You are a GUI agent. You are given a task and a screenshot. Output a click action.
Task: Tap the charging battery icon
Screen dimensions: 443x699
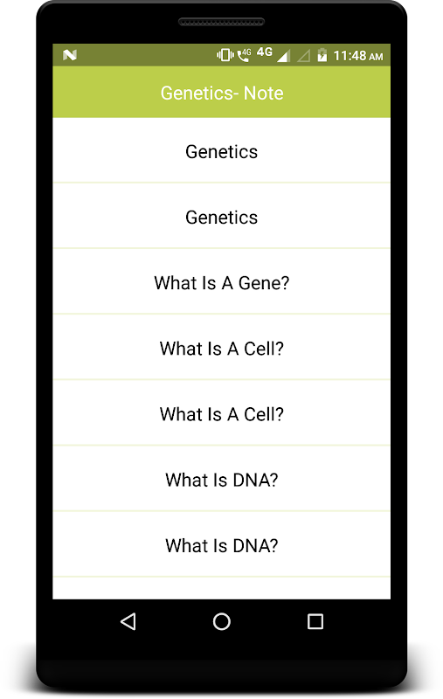tap(322, 55)
